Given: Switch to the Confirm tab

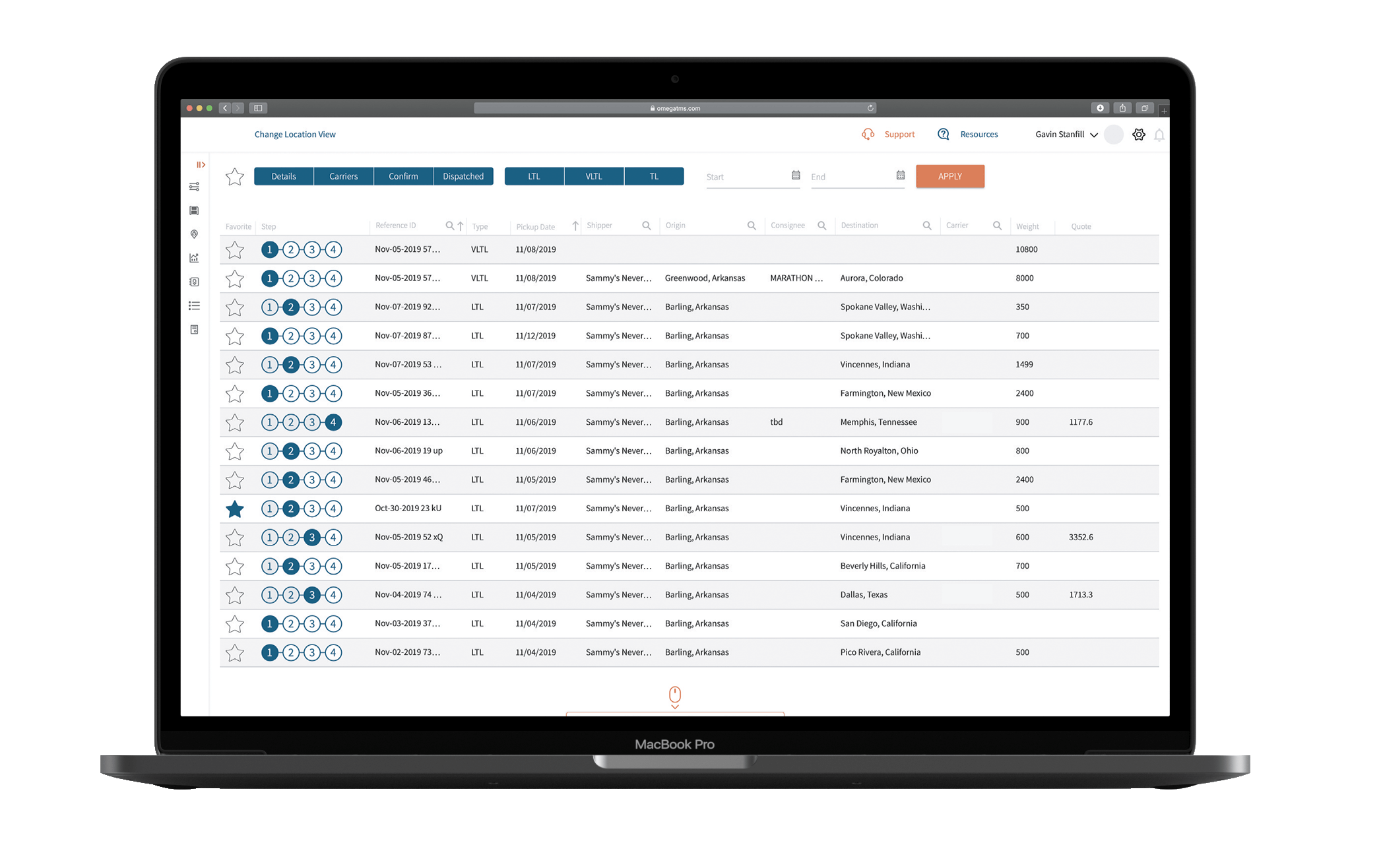Looking at the screenshot, I should (x=403, y=176).
